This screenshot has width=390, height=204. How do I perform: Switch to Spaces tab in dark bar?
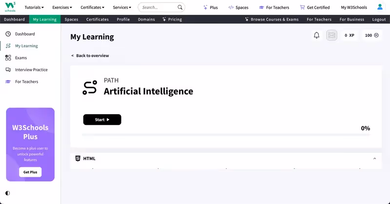71,20
